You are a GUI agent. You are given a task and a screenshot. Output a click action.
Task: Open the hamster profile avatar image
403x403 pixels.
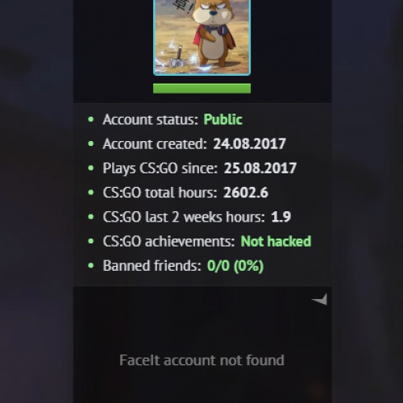point(201,38)
